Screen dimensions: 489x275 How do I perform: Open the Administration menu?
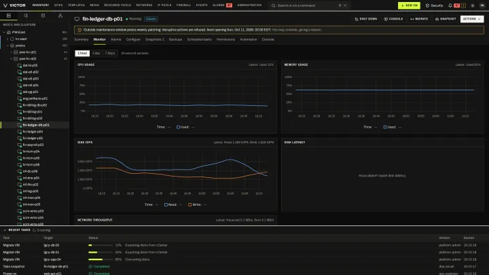tap(249, 5)
